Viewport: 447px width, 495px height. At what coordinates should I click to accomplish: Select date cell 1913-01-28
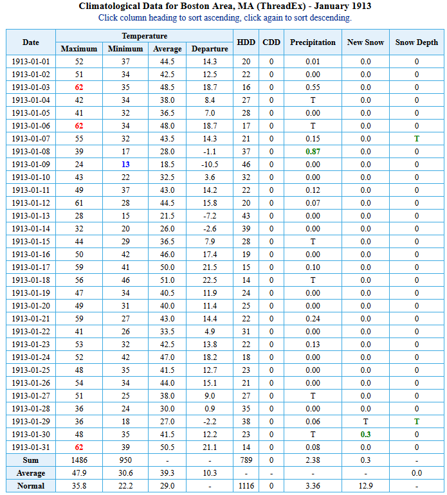point(31,409)
